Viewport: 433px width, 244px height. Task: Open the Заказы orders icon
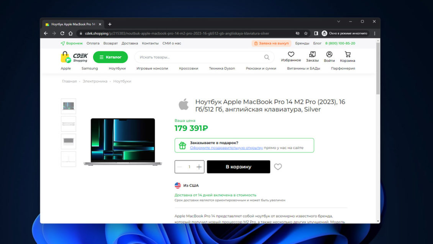click(x=312, y=54)
